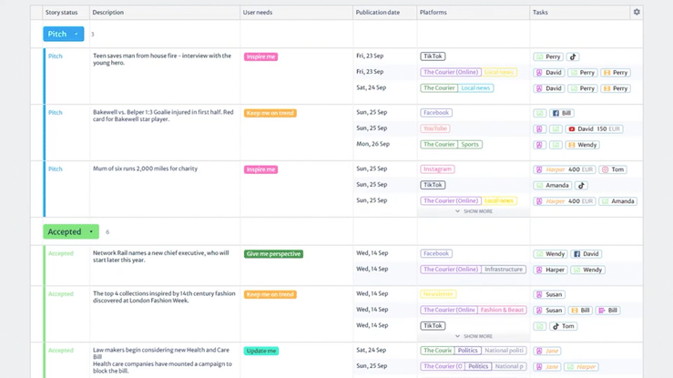673x378 pixels.
Task: Open TikTok task assigned to Tom
Action: coord(563,326)
